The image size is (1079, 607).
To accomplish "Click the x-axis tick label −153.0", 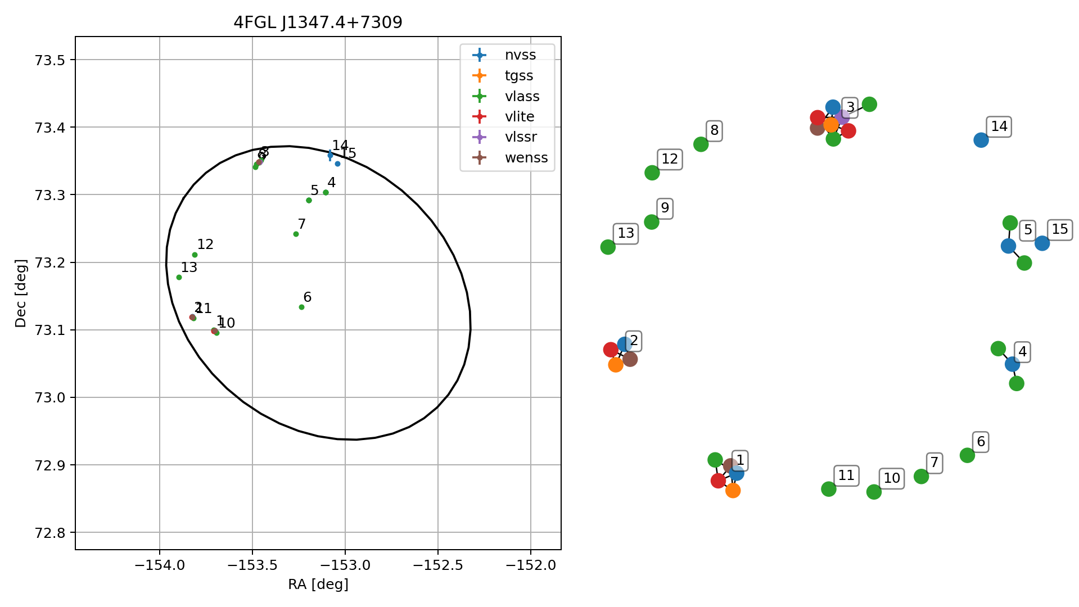I will [345, 565].
